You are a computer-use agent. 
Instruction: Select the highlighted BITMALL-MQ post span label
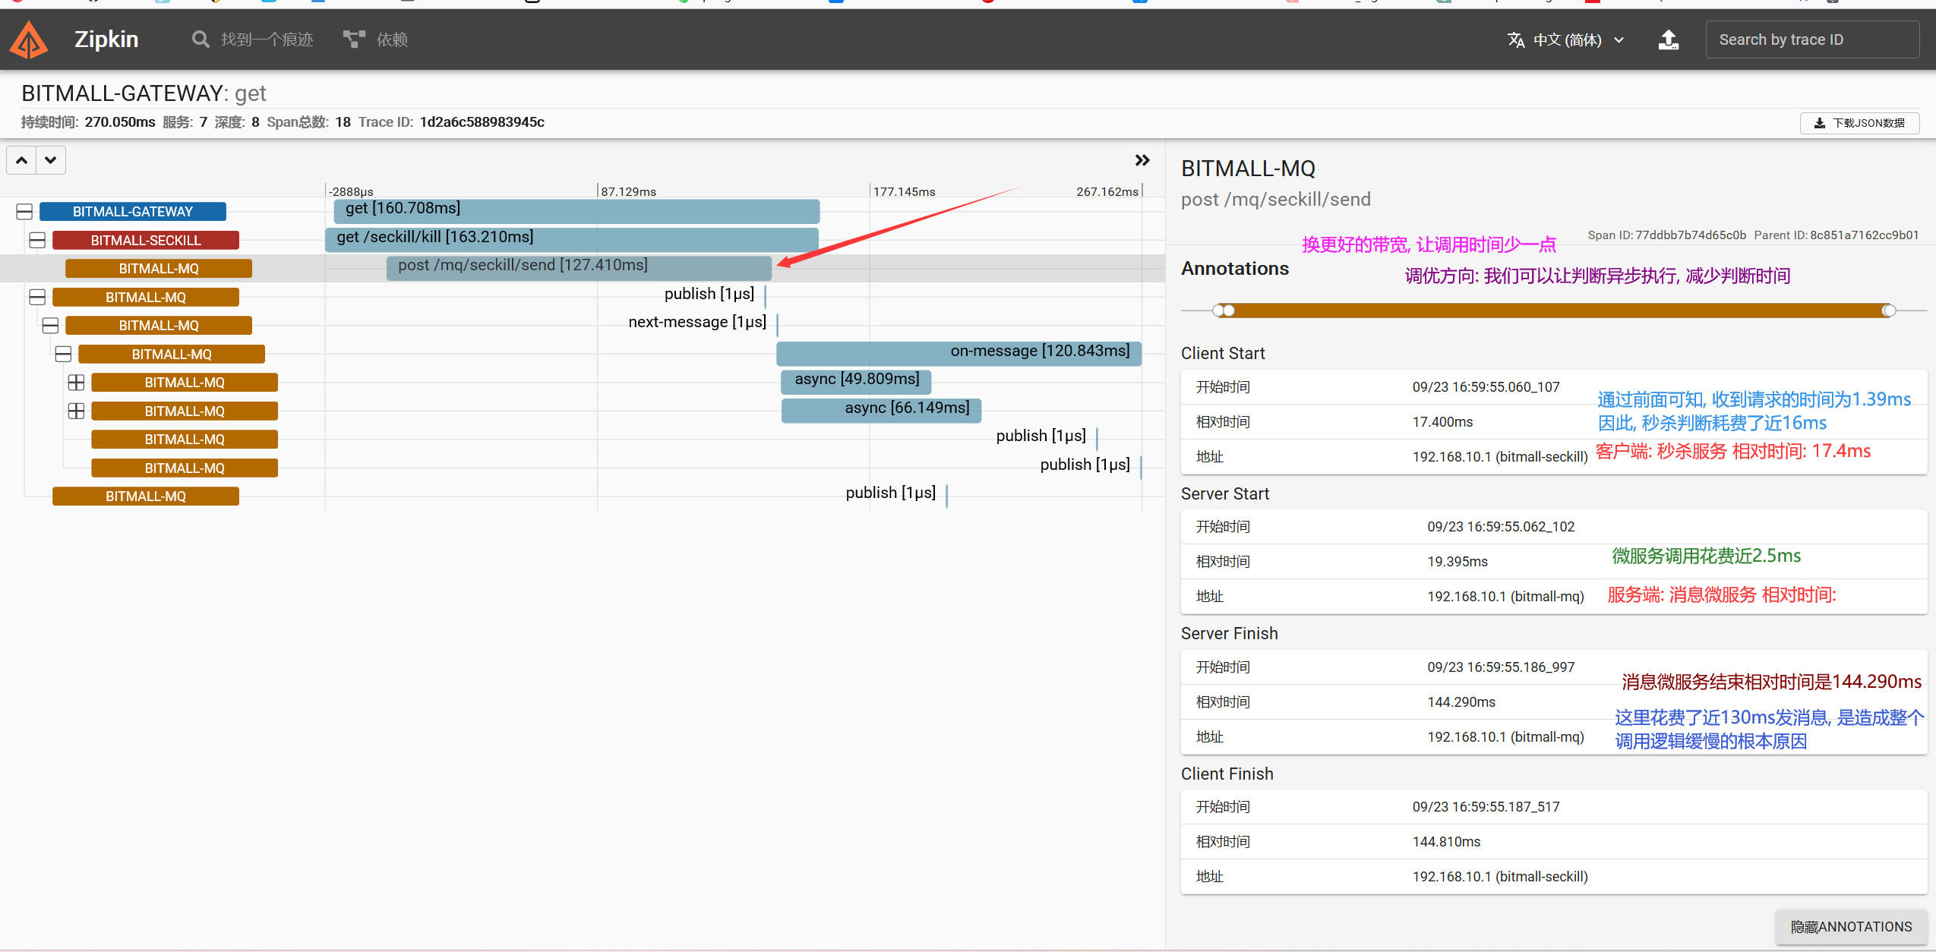point(159,269)
